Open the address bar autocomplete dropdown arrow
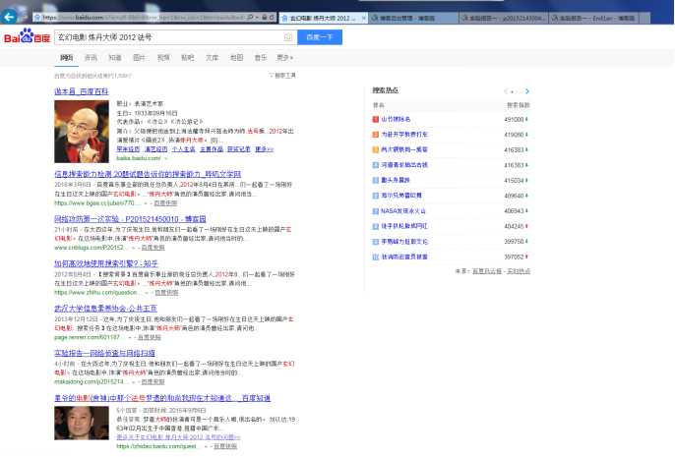Image resolution: width=675 pixels, height=457 pixels. tap(257, 17)
